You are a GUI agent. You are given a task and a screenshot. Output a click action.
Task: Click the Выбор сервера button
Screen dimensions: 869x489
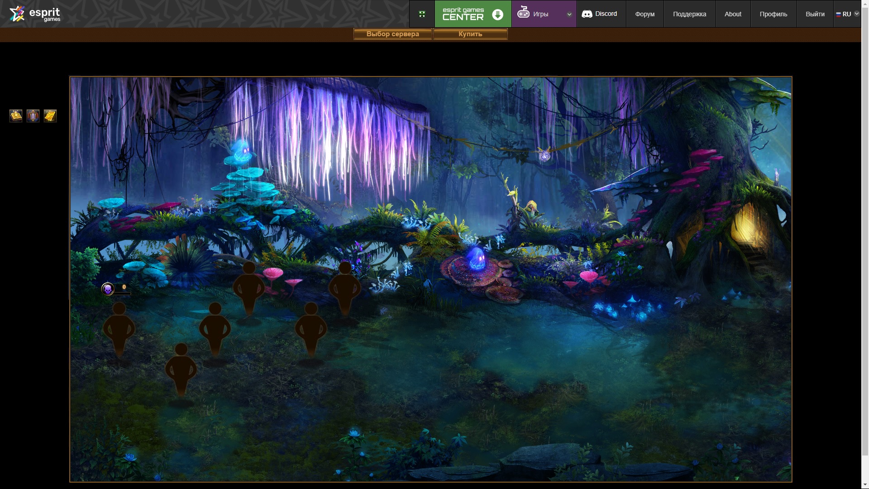pyautogui.click(x=392, y=34)
